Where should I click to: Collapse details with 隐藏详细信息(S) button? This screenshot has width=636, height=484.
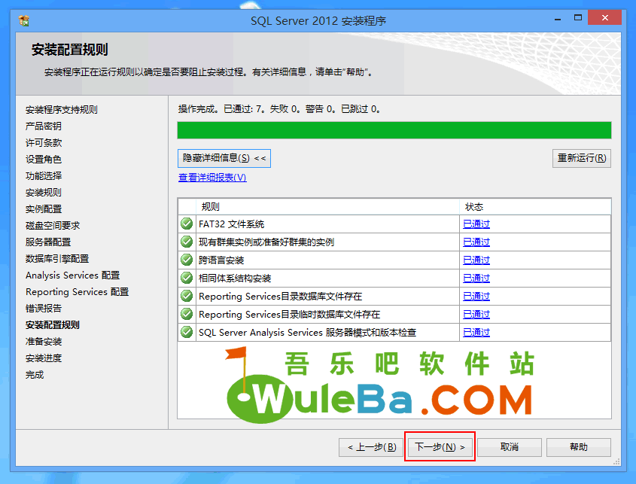pyautogui.click(x=224, y=158)
